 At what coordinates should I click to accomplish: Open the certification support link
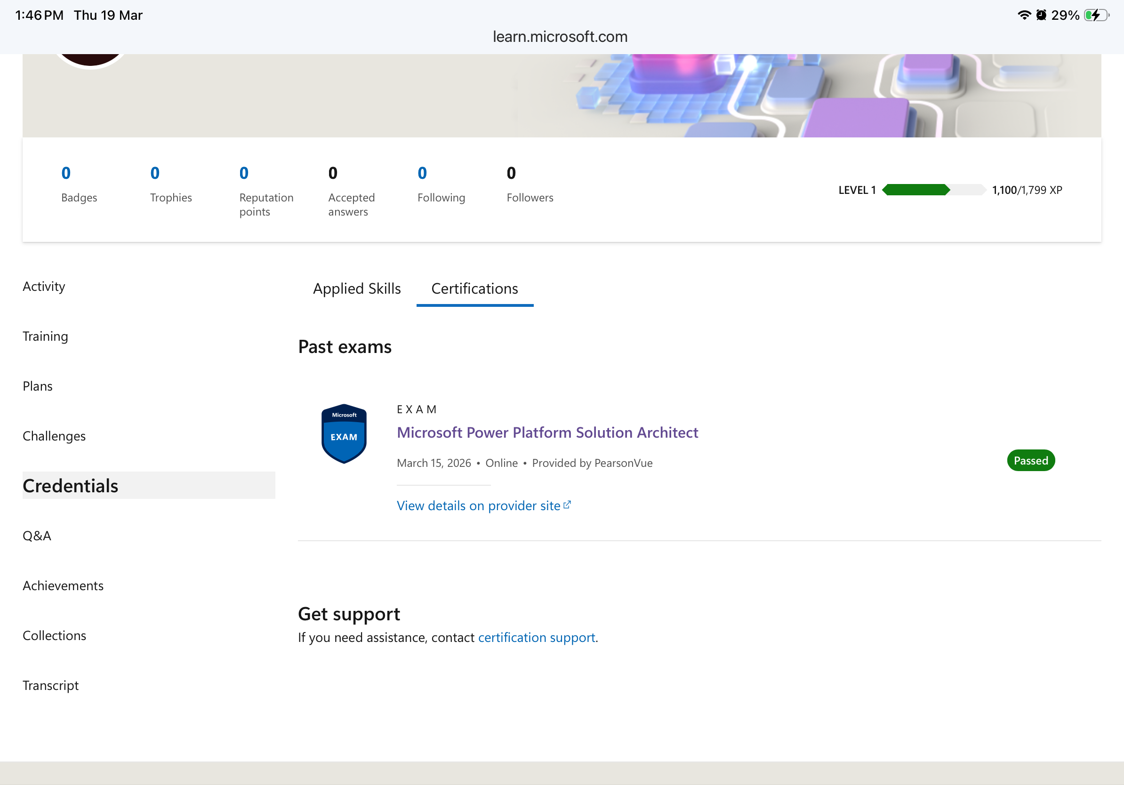point(537,638)
